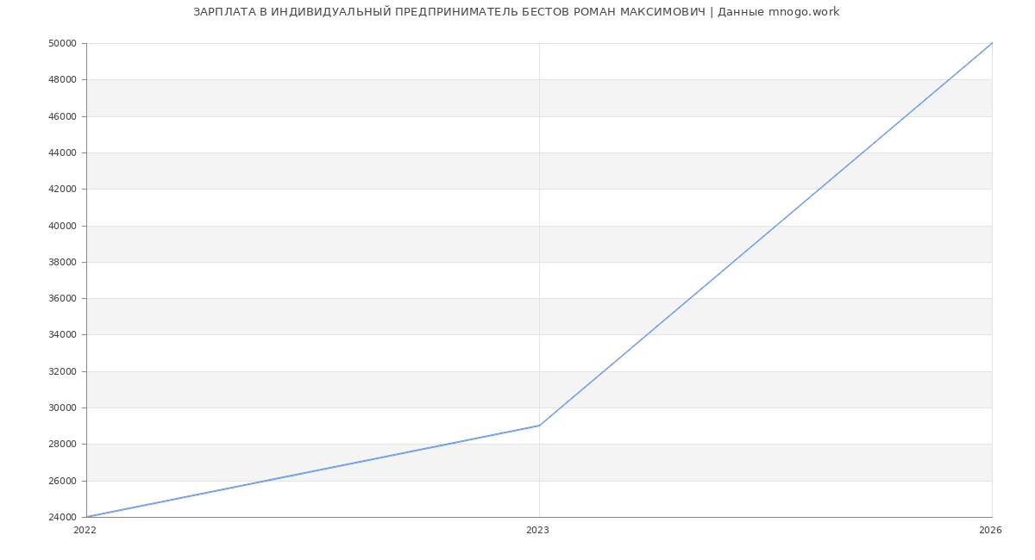The image size is (1035, 560).
Task: Click the 2026 x-axis label
Action: click(x=990, y=531)
